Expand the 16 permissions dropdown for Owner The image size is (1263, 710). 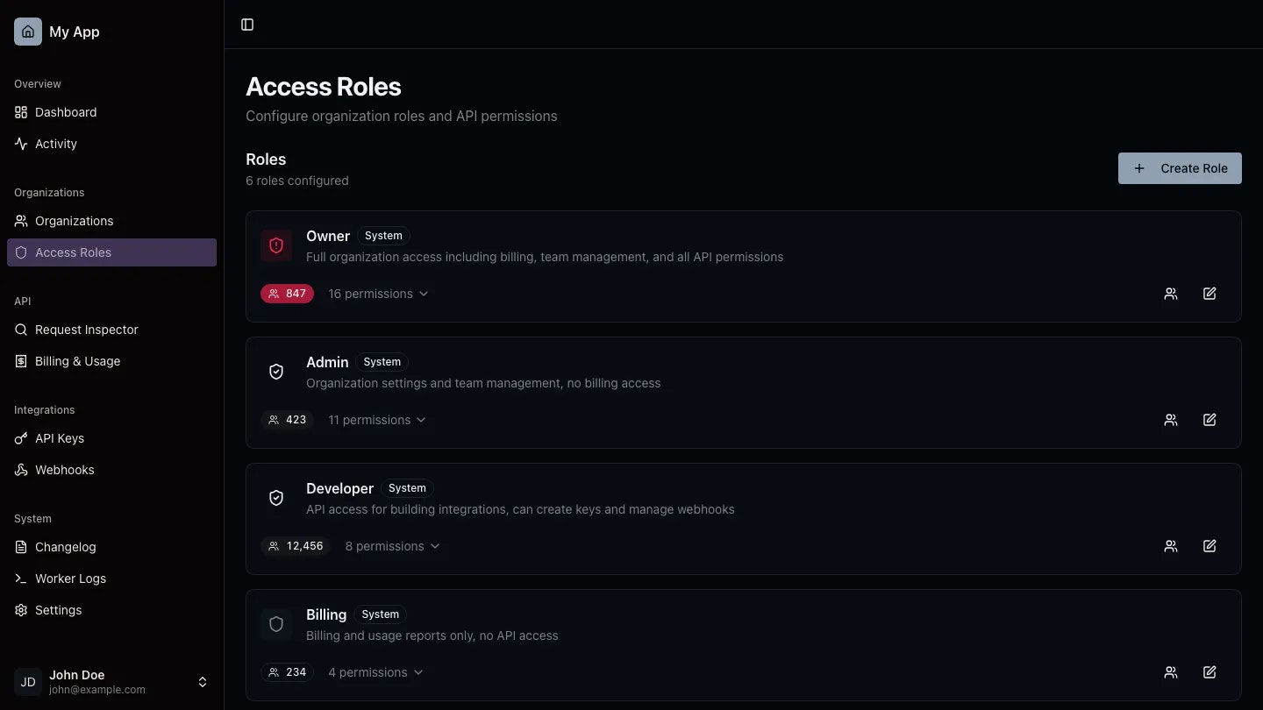click(x=378, y=294)
